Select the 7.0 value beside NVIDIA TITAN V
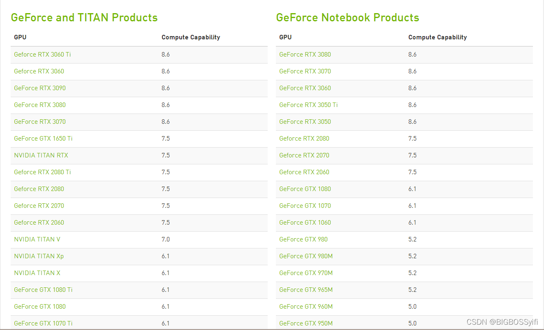544x330 pixels. click(166, 239)
